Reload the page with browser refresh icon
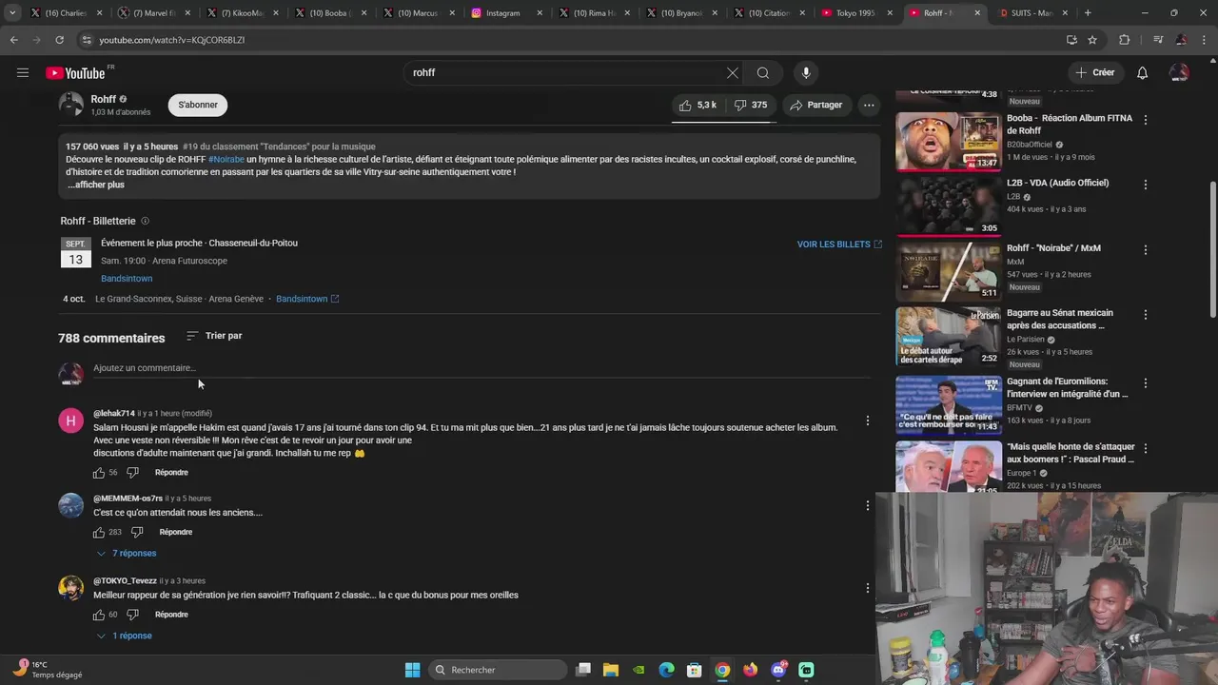The image size is (1218, 685). click(59, 40)
